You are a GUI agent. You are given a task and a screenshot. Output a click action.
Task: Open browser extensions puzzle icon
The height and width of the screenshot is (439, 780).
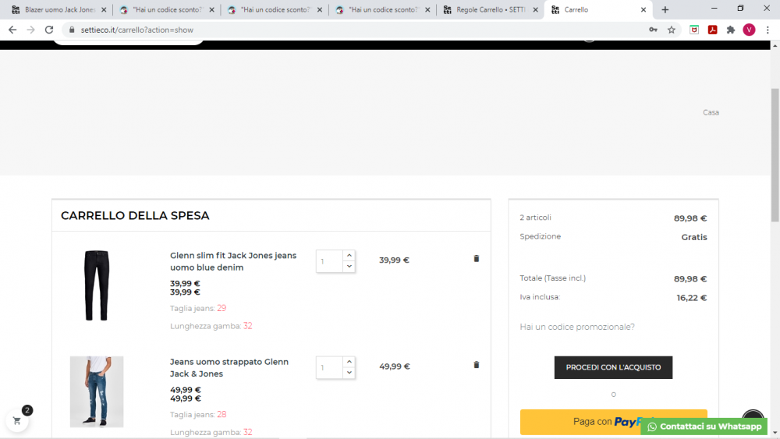click(731, 30)
